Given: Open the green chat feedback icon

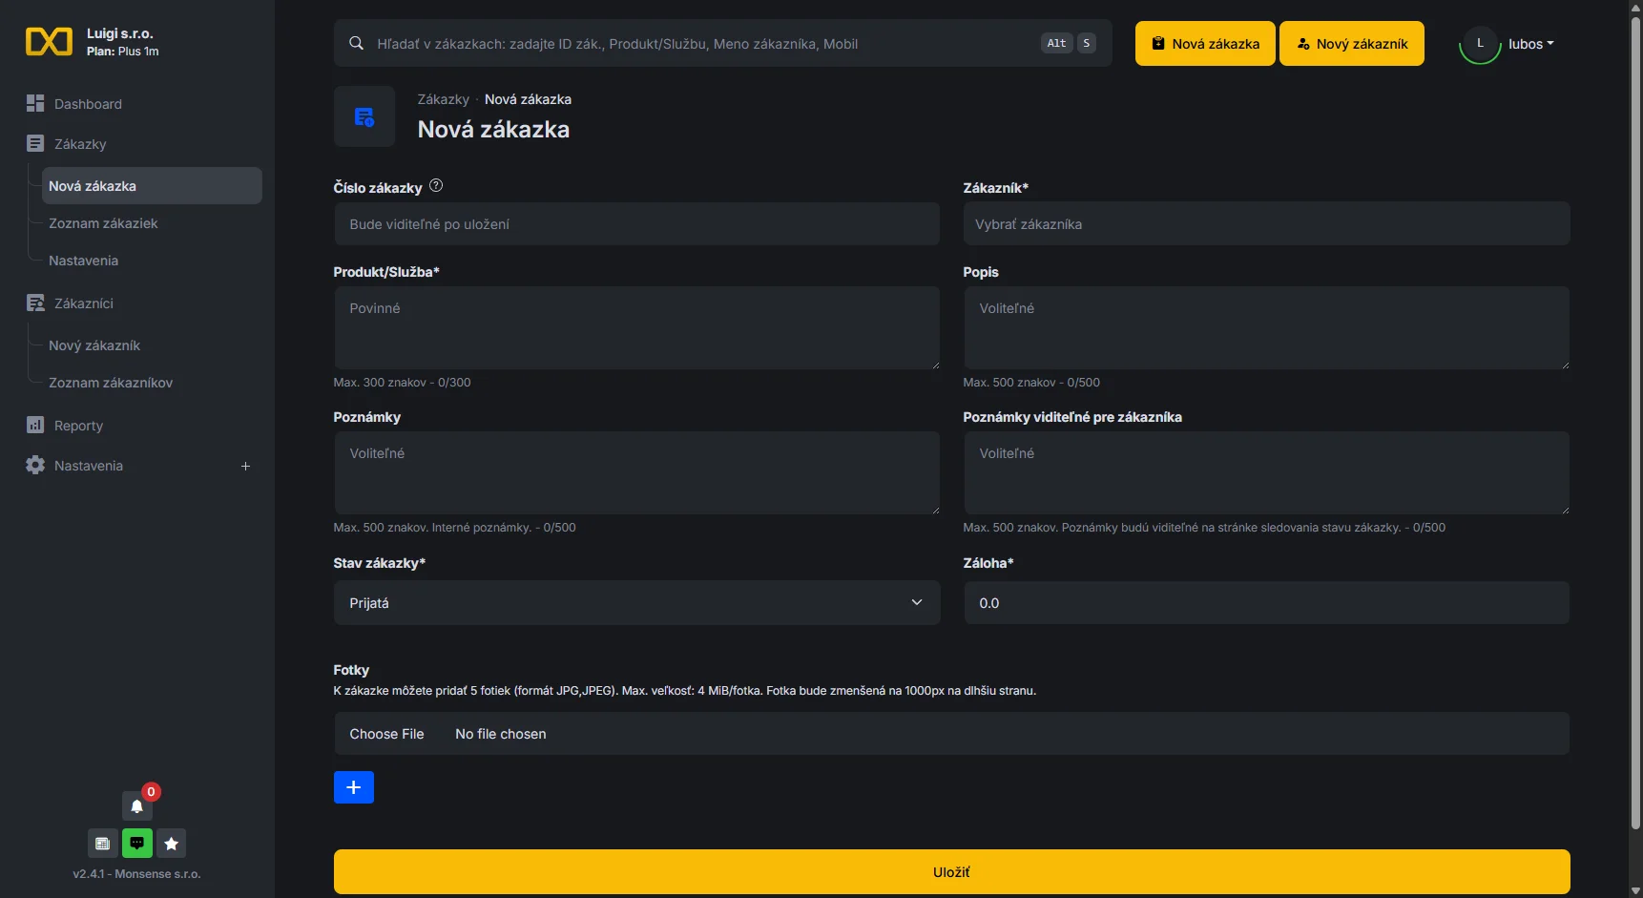Looking at the screenshot, I should (x=137, y=844).
